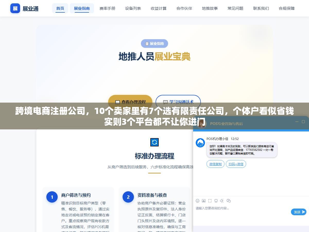This screenshot has height=232, width=309.
Task: Click the chat header avatar picture
Action: [x=202, y=124]
